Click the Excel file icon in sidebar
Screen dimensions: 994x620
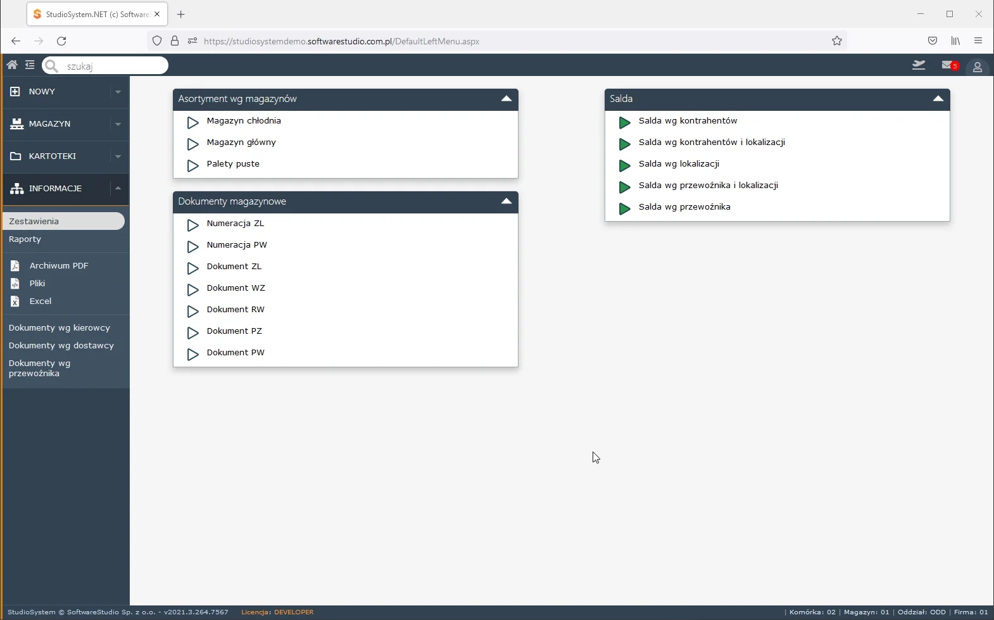(15, 301)
